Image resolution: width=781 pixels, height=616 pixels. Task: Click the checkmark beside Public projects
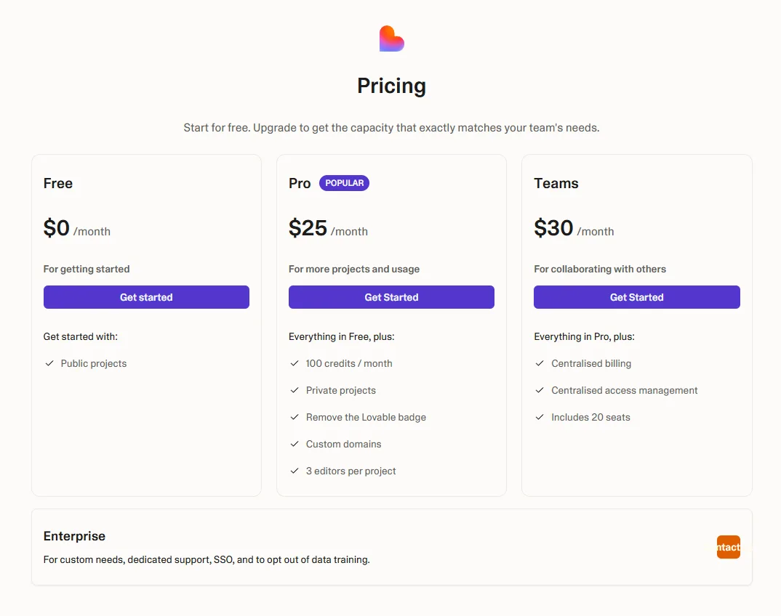pos(49,363)
